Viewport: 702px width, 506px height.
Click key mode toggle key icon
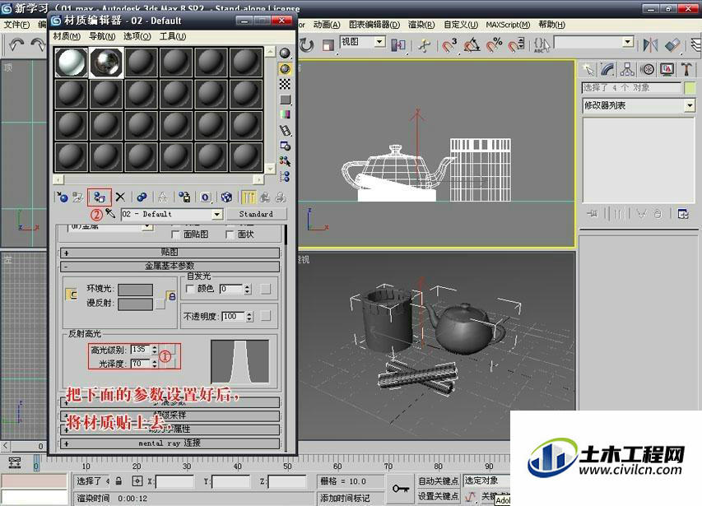[401, 489]
